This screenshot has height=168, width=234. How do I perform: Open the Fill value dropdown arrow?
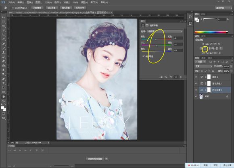231,71
